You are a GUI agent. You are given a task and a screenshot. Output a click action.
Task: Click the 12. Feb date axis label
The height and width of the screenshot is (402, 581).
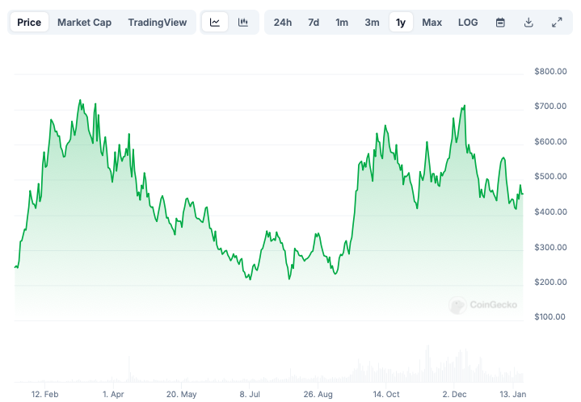click(45, 394)
